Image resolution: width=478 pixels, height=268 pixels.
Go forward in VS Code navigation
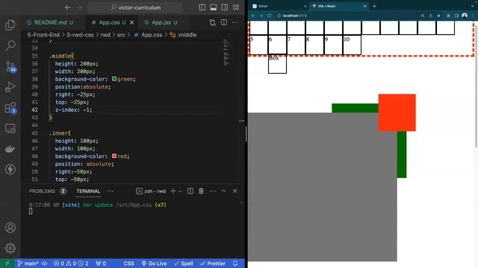click(79, 7)
